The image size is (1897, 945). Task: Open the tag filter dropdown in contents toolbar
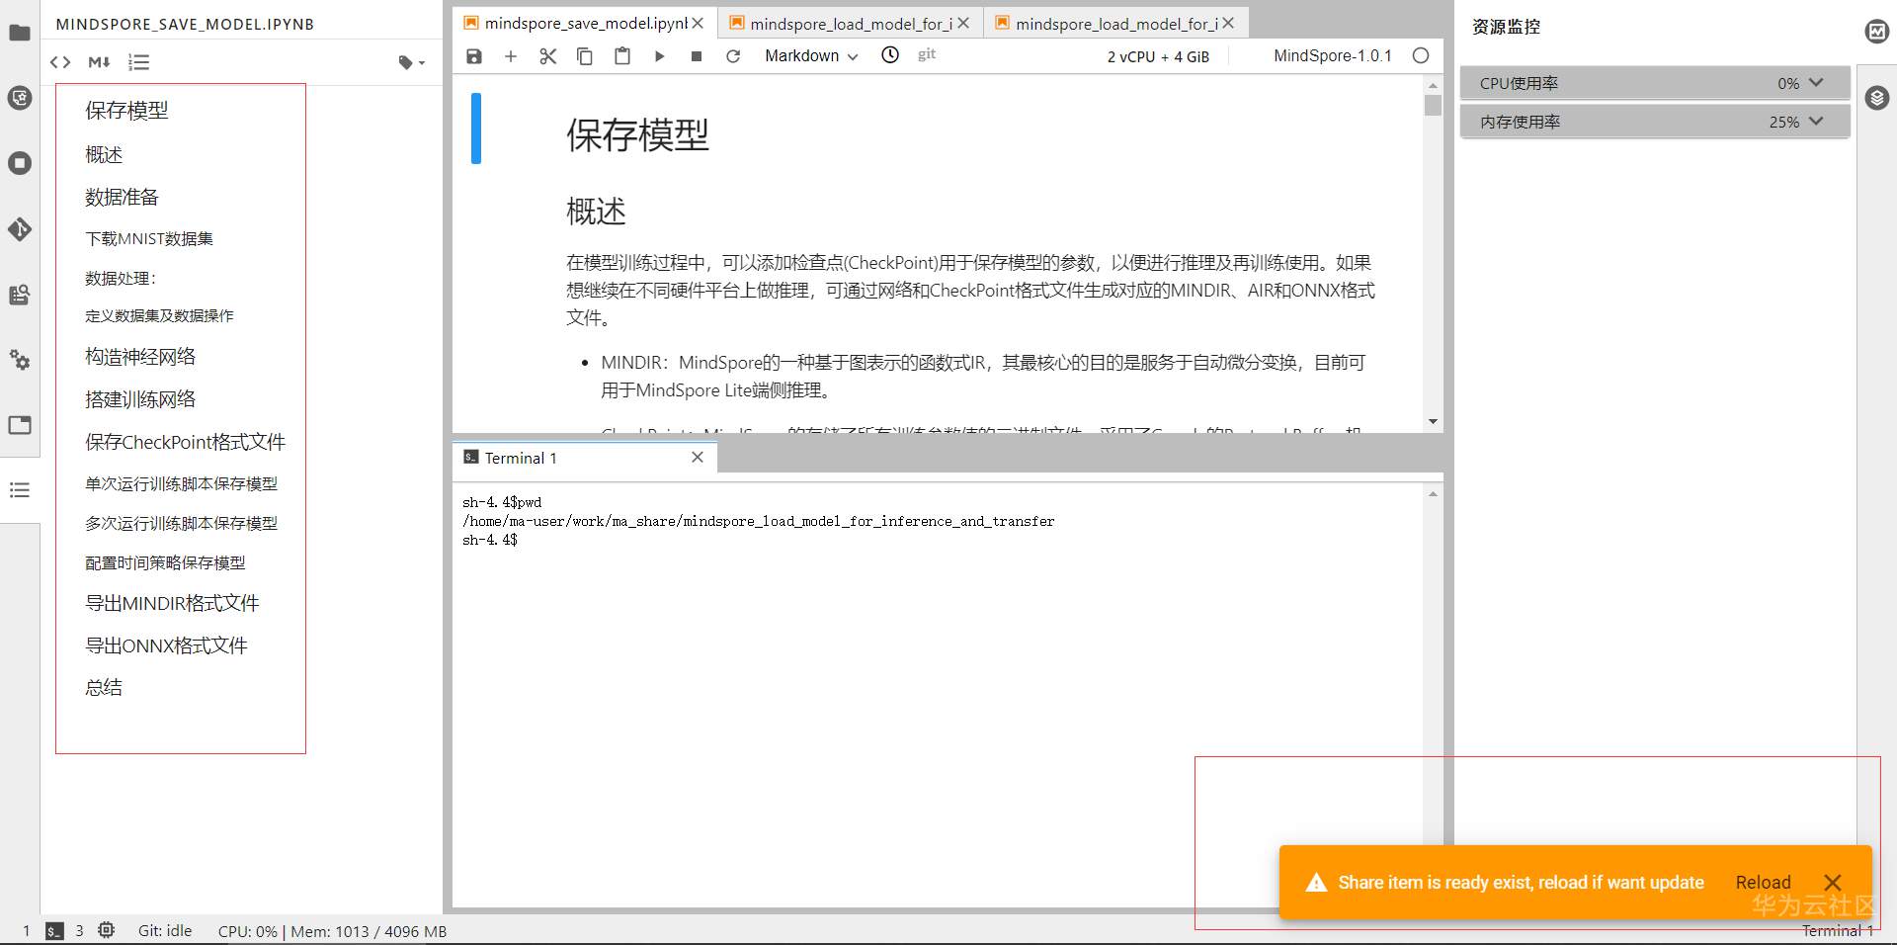pyautogui.click(x=411, y=62)
